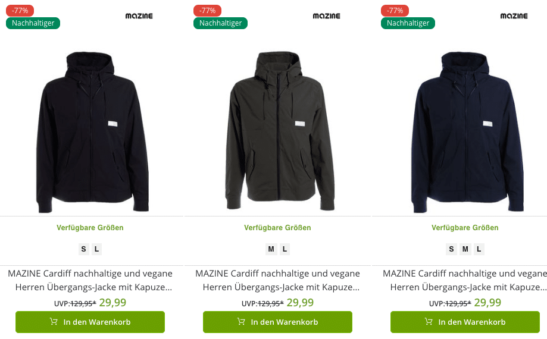Select size S for the black jacket

pos(83,249)
